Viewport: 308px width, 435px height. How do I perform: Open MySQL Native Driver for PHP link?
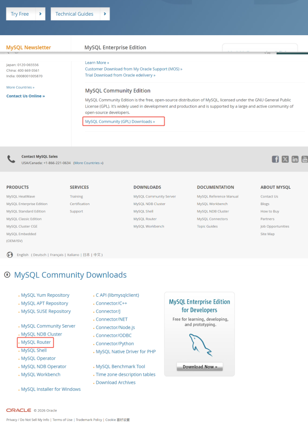pyautogui.click(x=125, y=351)
